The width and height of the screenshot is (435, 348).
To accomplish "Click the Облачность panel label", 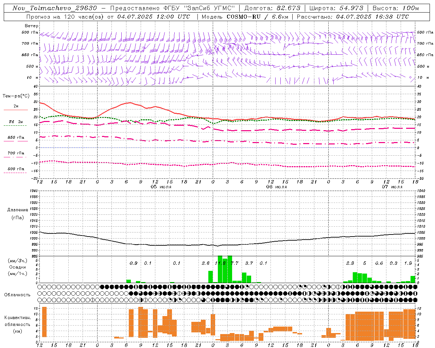I will (17, 295).
